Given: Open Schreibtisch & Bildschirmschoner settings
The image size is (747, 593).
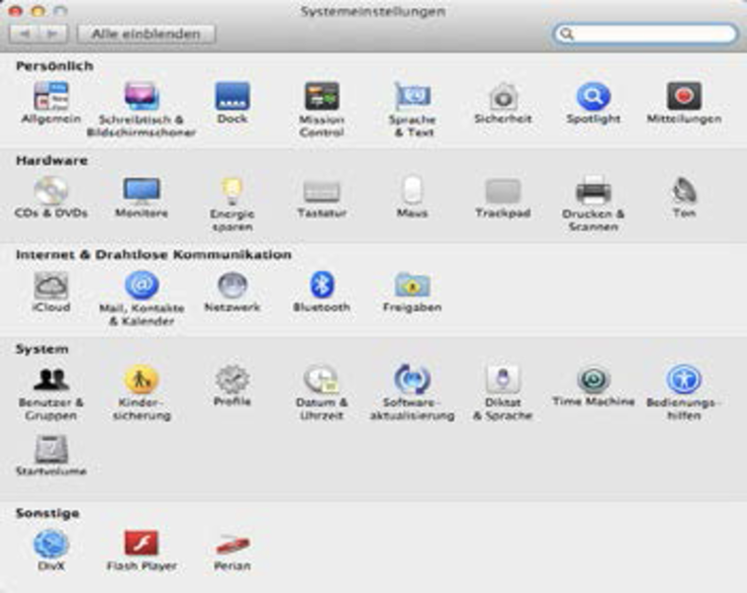Looking at the screenshot, I should click(x=141, y=109).
